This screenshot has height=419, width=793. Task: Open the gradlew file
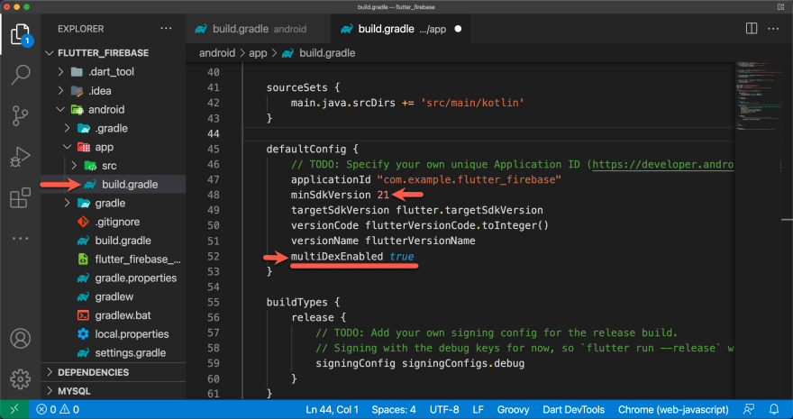pyautogui.click(x=114, y=296)
